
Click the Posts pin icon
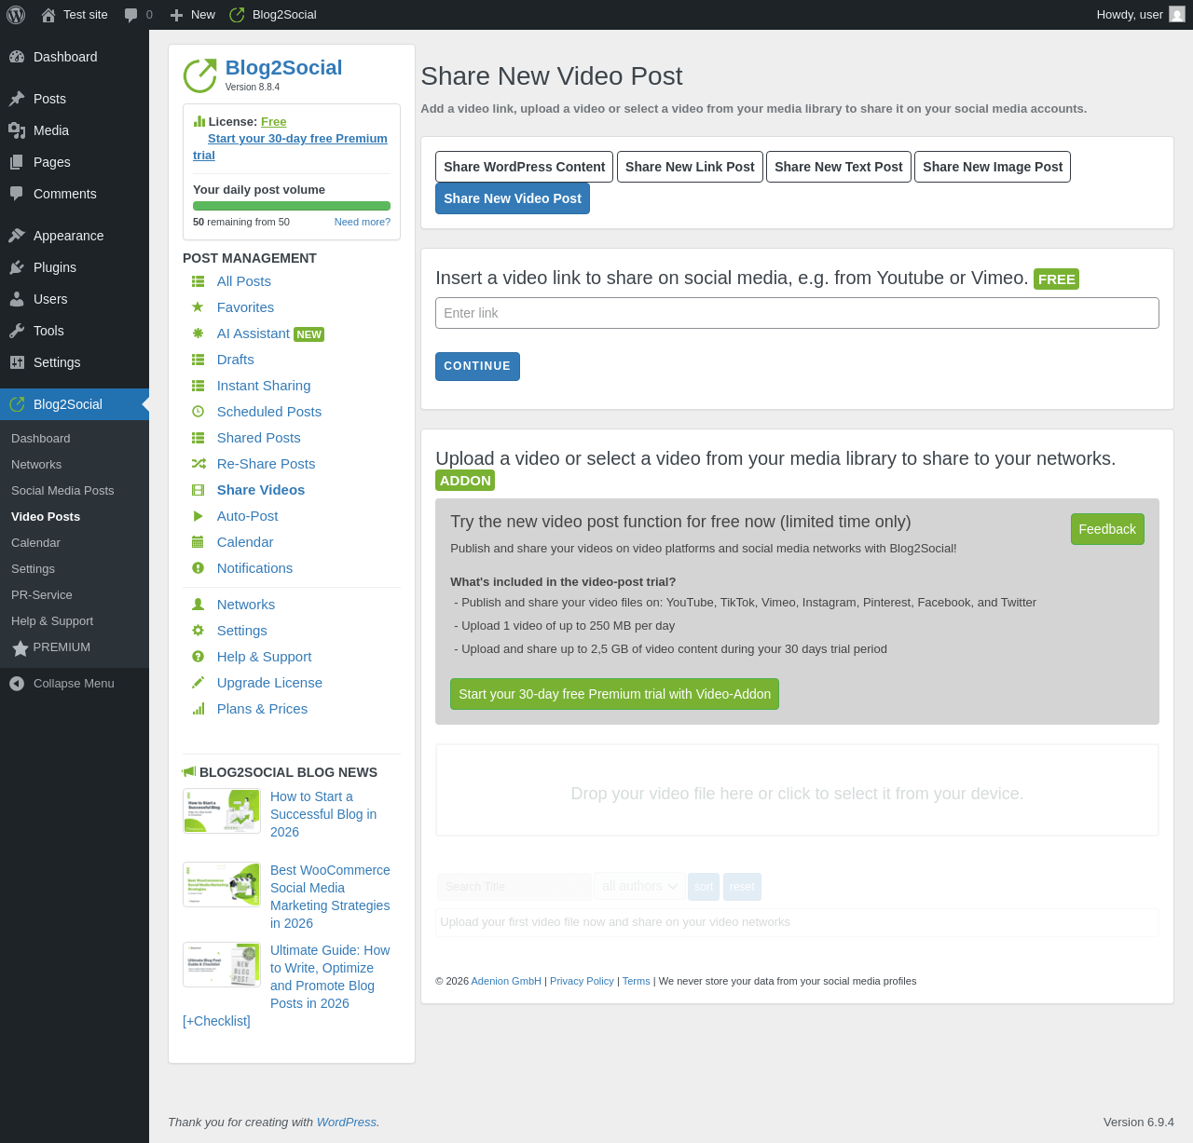pyautogui.click(x=17, y=99)
